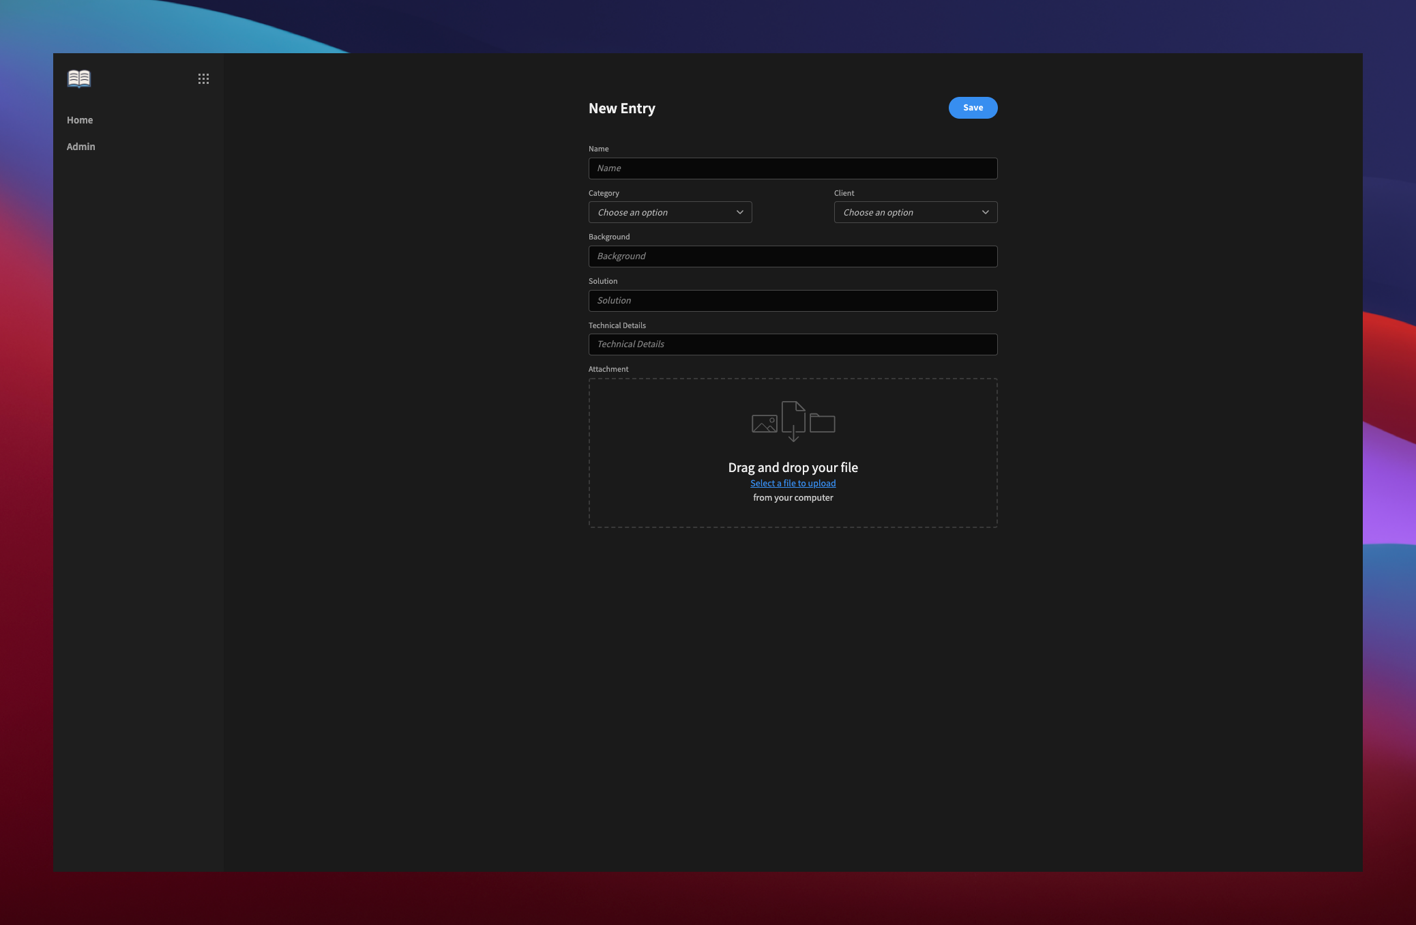Select a file to upload link

coord(793,482)
